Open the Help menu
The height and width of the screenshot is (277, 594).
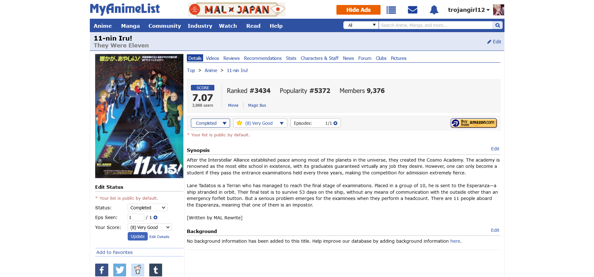click(276, 26)
